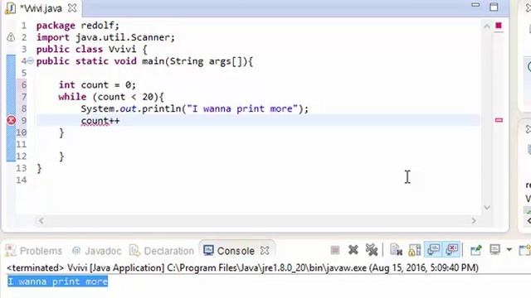Click the Open Console new window icon
This screenshot has height=298, width=531.
525,250
